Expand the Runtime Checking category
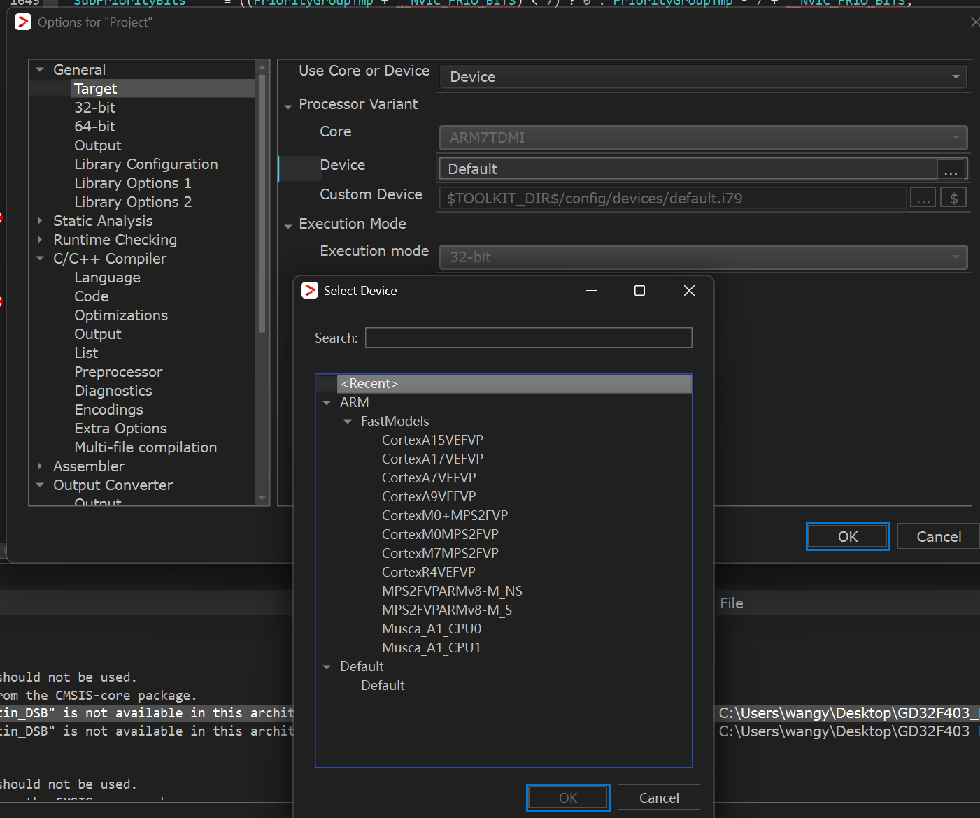This screenshot has width=980, height=818. (x=40, y=240)
